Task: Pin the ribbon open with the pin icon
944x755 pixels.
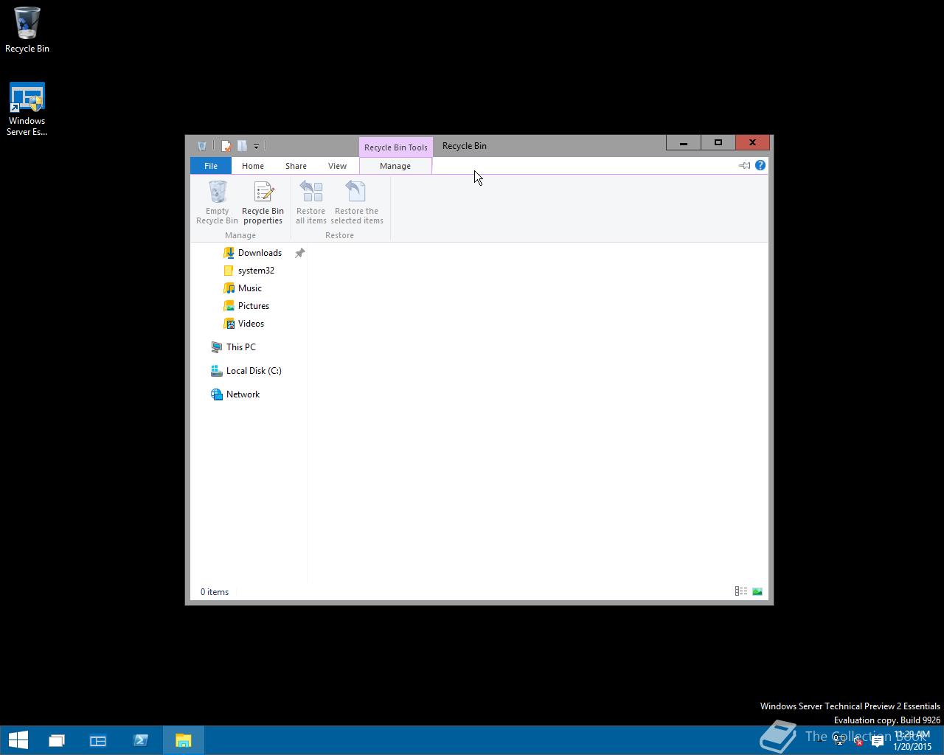Action: point(744,165)
